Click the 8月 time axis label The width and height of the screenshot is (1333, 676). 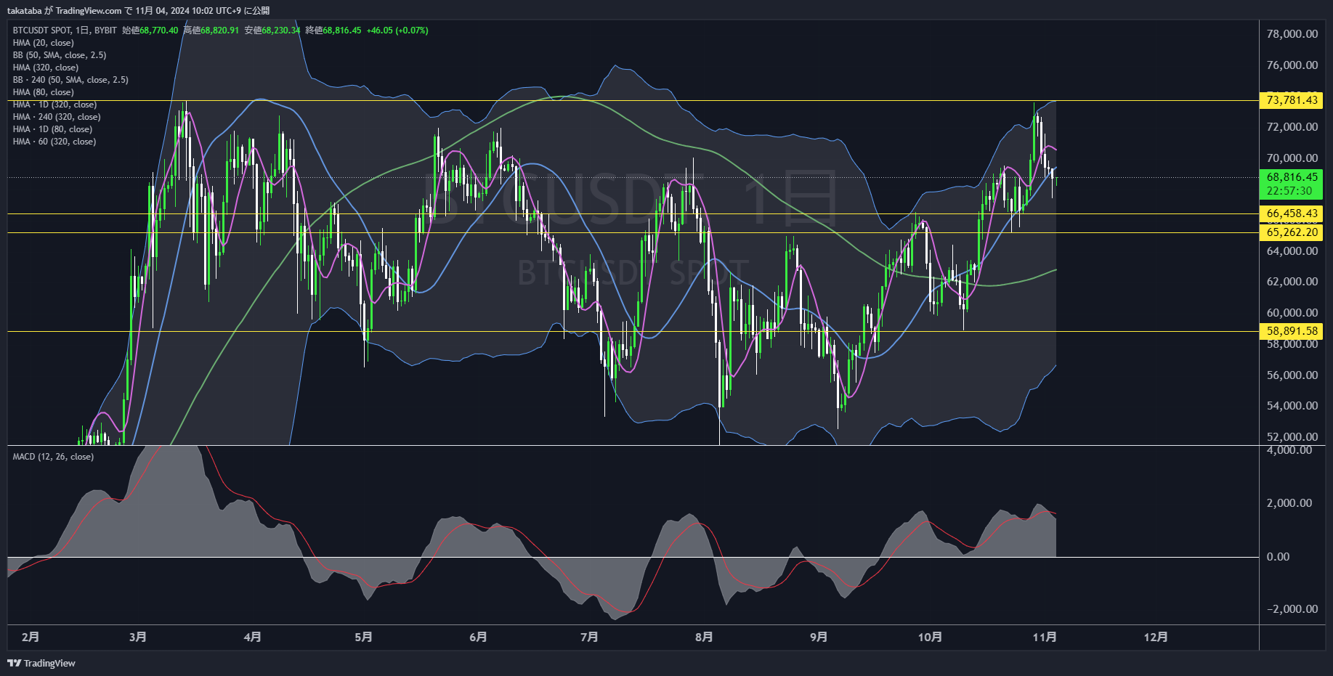(x=704, y=637)
